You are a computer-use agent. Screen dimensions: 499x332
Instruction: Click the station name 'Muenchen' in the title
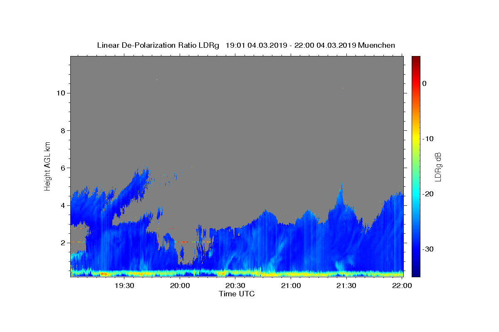[x=377, y=45]
